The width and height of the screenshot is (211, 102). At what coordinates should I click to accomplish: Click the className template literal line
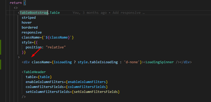(48, 37)
